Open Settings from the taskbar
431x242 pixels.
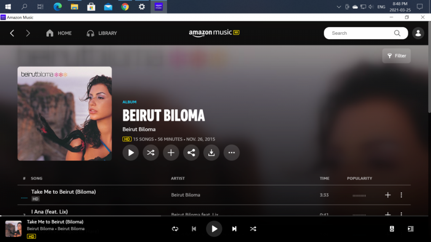142,7
